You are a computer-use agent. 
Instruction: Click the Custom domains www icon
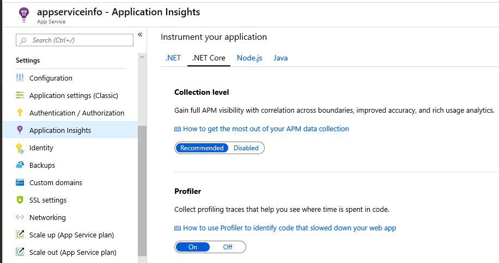pyautogui.click(x=20, y=182)
